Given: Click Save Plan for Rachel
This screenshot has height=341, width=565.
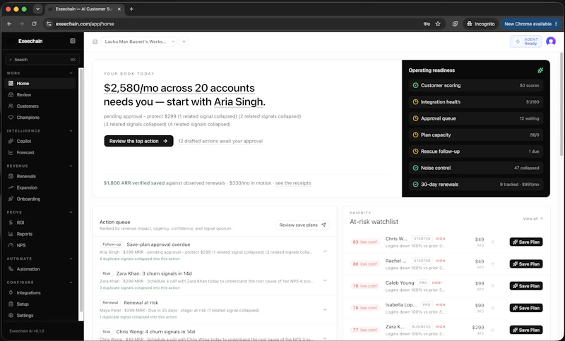Looking at the screenshot, I should (x=526, y=263).
